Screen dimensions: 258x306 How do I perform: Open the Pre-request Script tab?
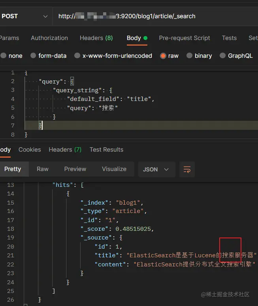click(185, 38)
